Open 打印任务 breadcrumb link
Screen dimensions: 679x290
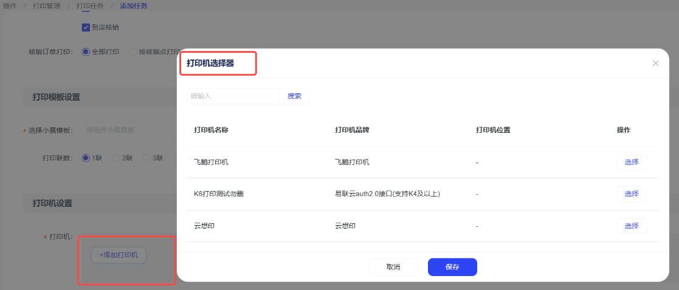click(x=90, y=6)
